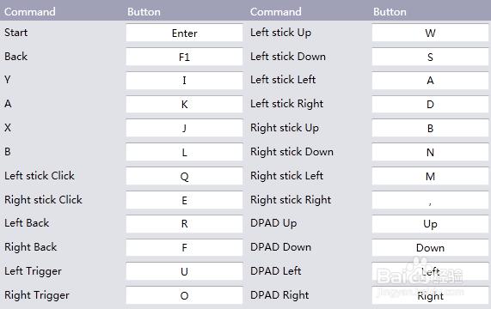Click the Back button mapping field F1
The width and height of the screenshot is (491, 309).
click(x=184, y=57)
